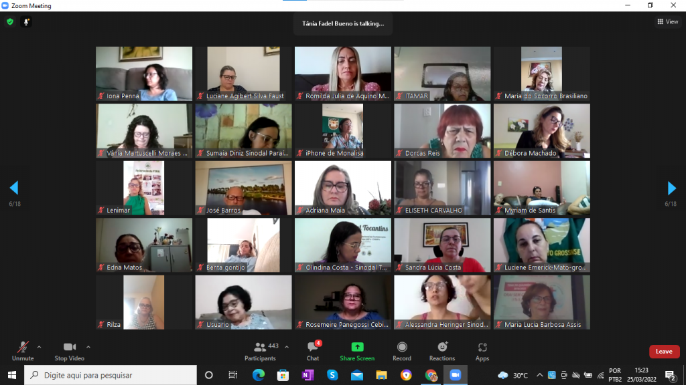Open audio options arrow next to Unmute

click(x=39, y=347)
